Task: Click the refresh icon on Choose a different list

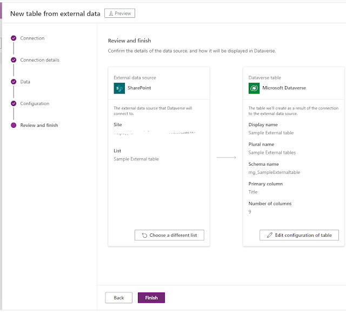Action: pos(144,235)
